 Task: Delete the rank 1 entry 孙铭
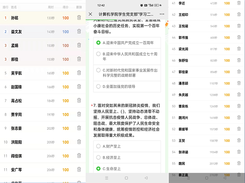[79, 18]
